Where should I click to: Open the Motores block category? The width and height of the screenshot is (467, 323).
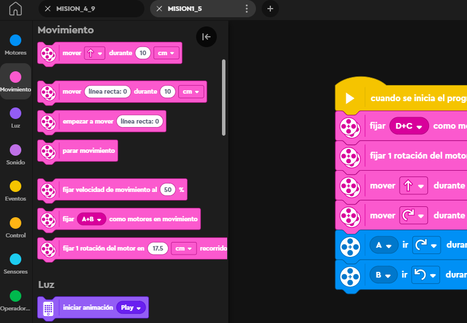[16, 44]
